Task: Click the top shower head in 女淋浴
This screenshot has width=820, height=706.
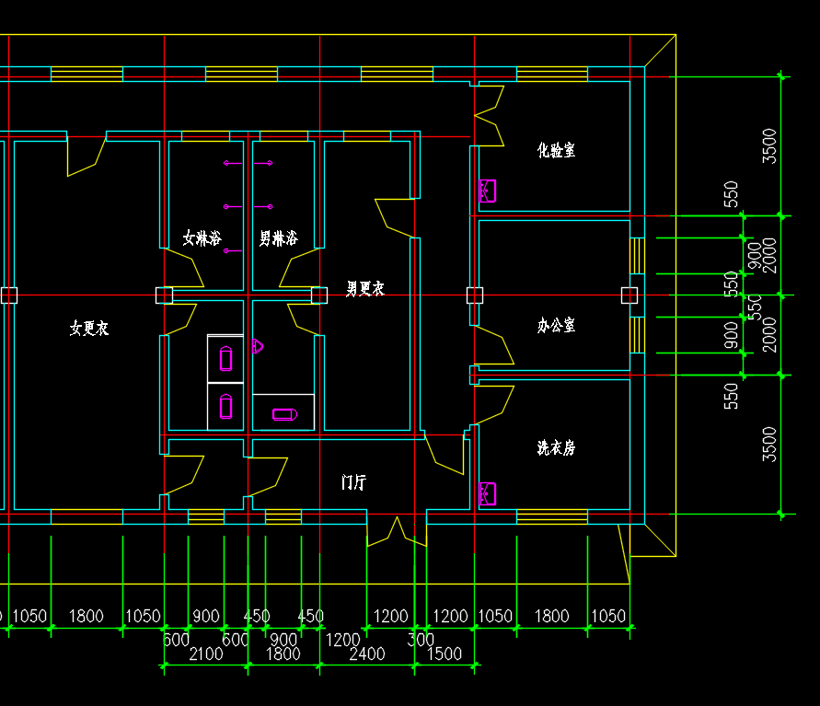Action: pos(233,163)
